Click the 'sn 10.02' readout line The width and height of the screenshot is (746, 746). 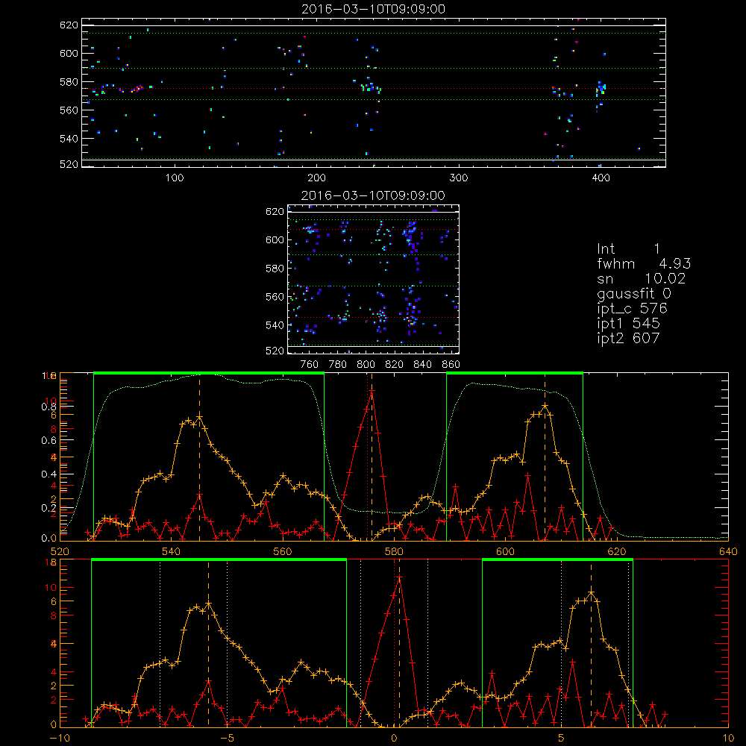(x=642, y=279)
